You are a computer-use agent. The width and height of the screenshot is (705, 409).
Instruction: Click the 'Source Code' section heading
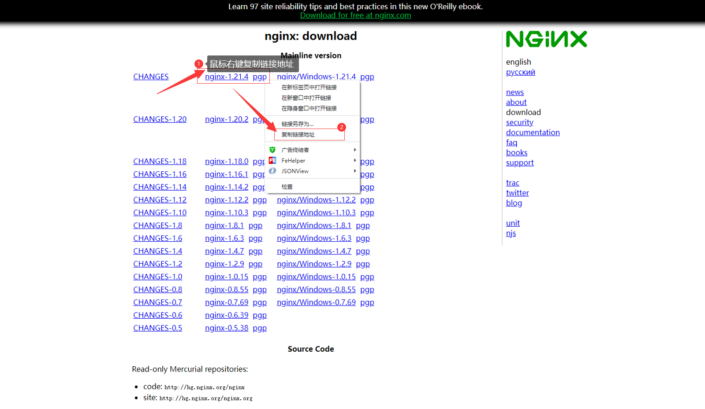[311, 349]
